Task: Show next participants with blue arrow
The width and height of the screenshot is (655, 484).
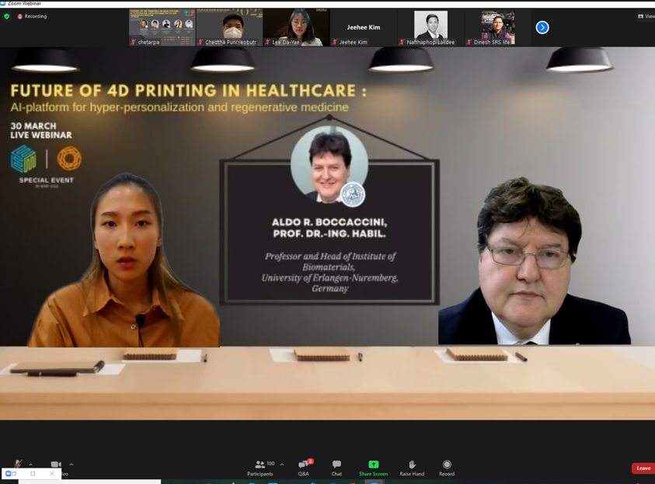Action: tap(542, 28)
